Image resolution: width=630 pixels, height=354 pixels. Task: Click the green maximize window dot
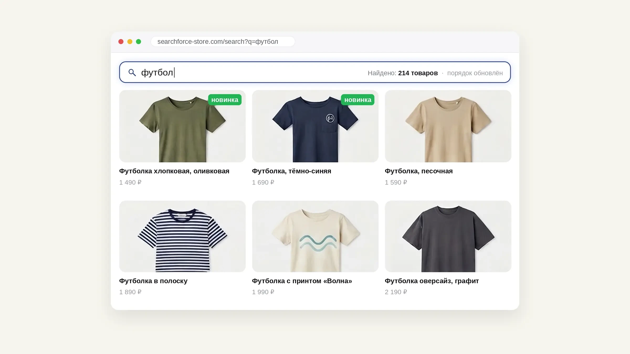pos(139,42)
